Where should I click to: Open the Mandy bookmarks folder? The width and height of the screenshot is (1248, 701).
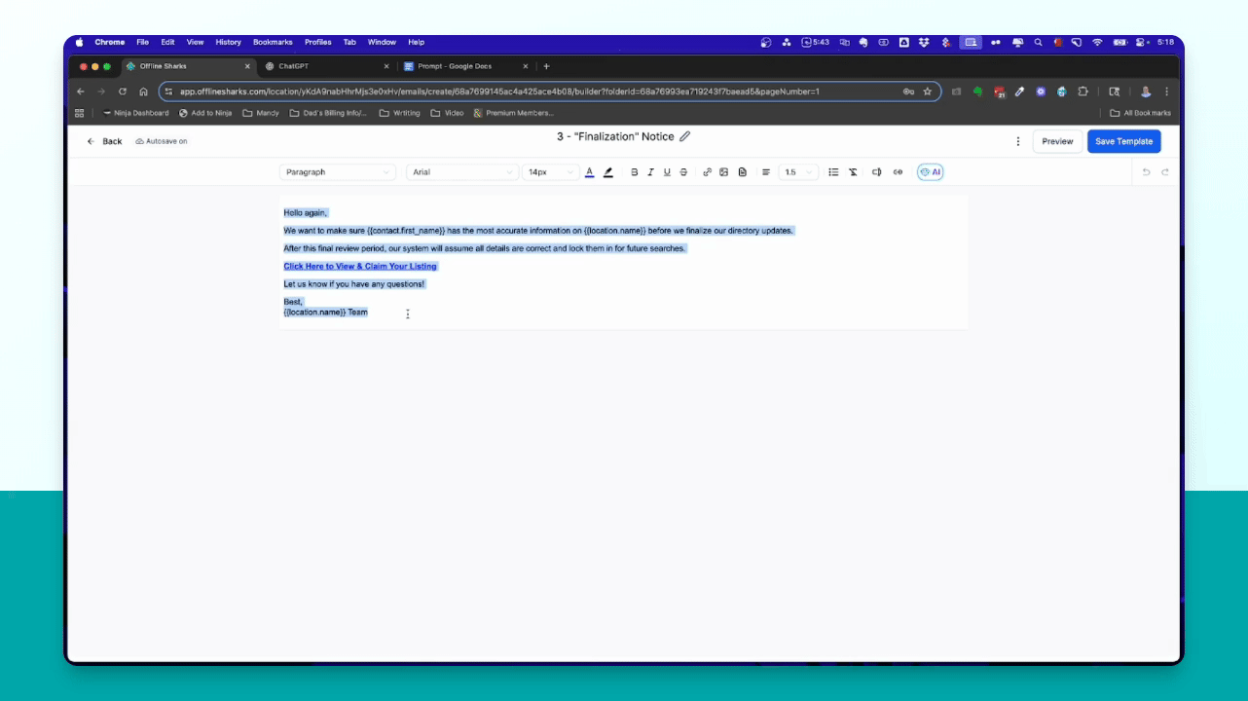(261, 113)
